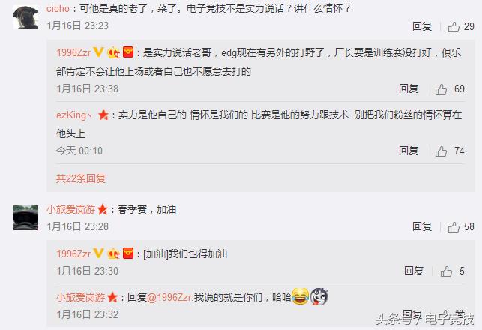
Task: Click 小旅爱岗游's avatar thumbnail
Action: click(25, 217)
